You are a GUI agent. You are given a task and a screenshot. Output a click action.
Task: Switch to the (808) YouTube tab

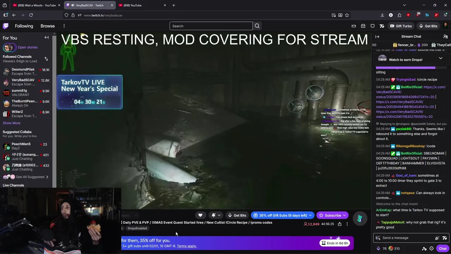click(143, 5)
